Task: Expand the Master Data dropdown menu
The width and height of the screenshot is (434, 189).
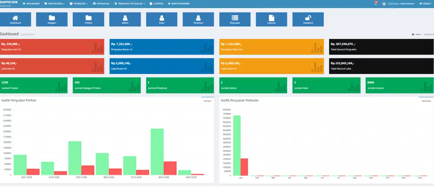Action: pos(55,3)
